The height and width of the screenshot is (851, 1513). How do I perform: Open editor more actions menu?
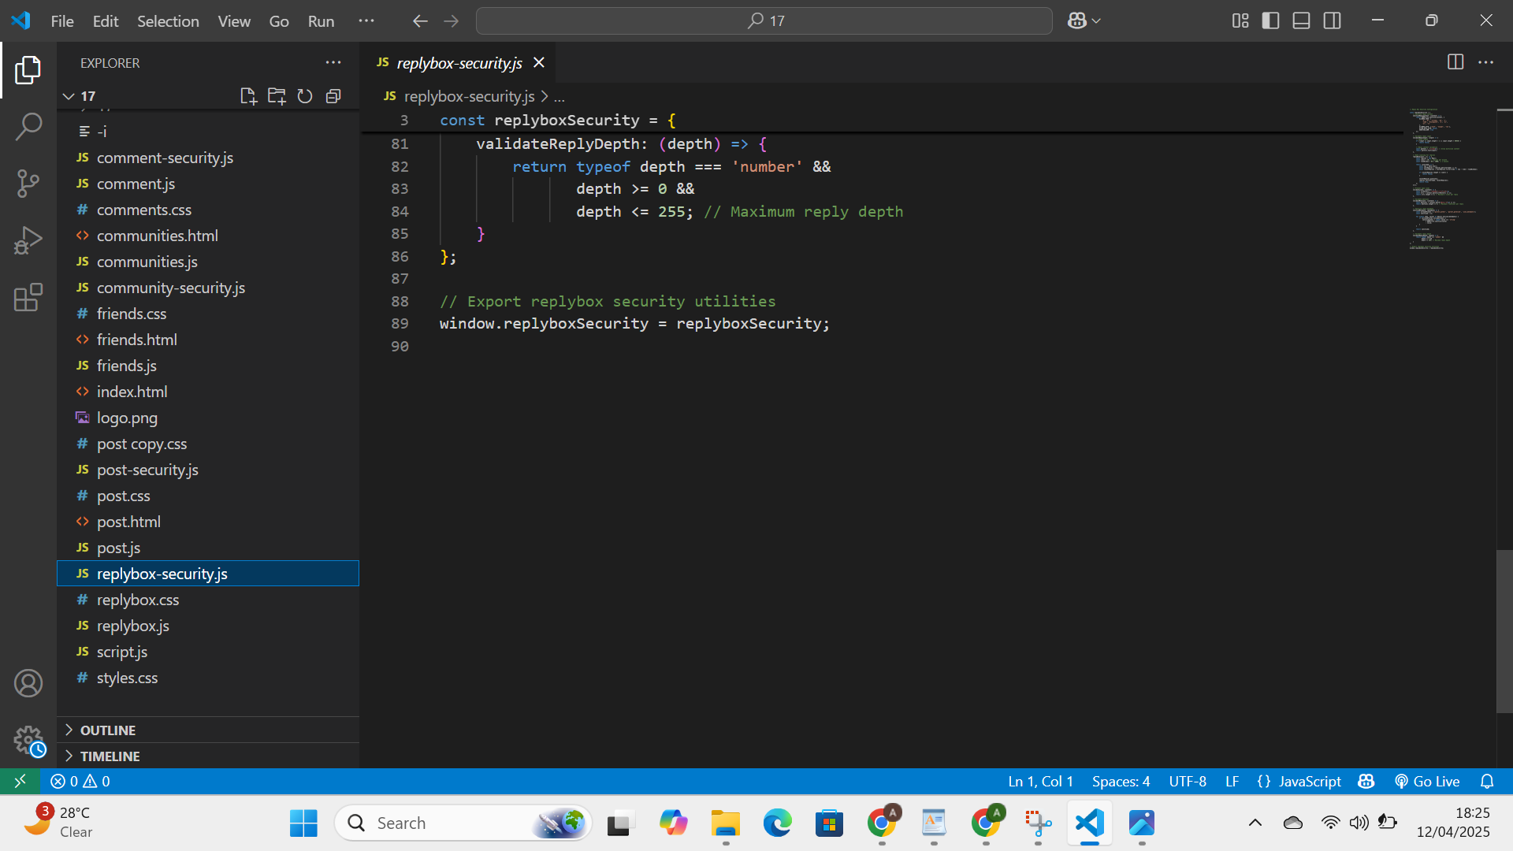click(x=1485, y=62)
